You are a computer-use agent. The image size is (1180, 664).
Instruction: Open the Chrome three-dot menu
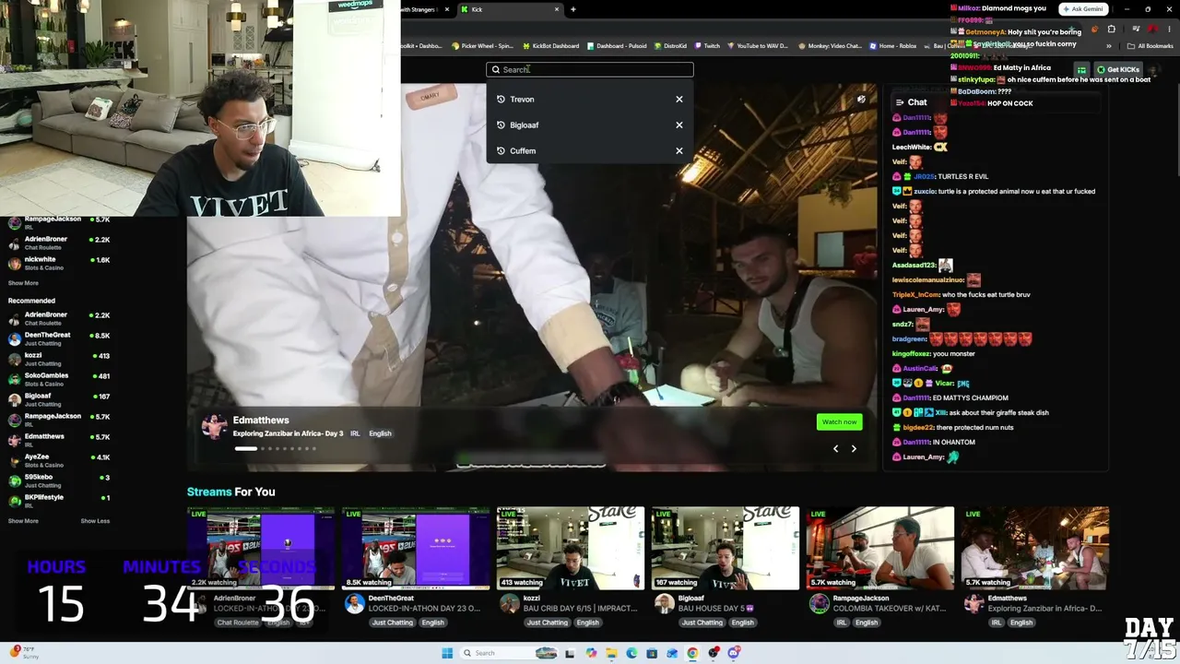(1168, 29)
